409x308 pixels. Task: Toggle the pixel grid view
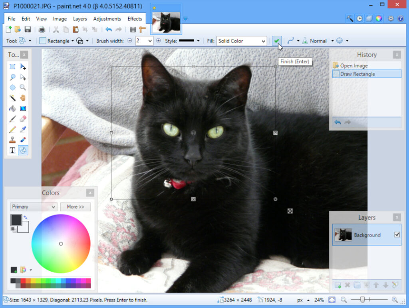coord(133,30)
